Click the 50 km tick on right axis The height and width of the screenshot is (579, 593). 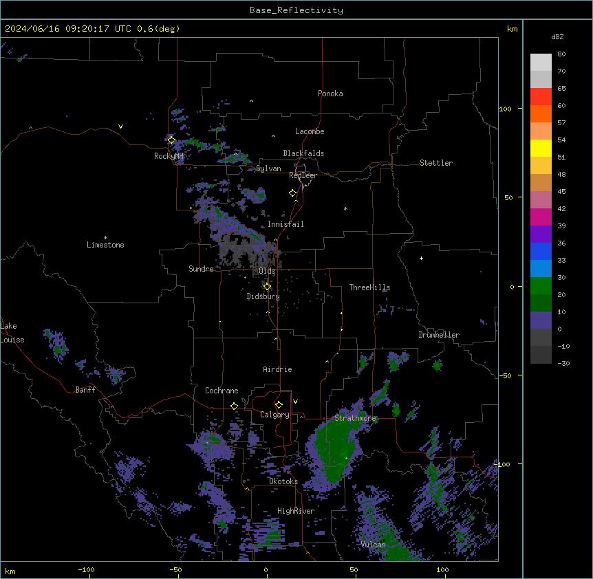pos(508,197)
